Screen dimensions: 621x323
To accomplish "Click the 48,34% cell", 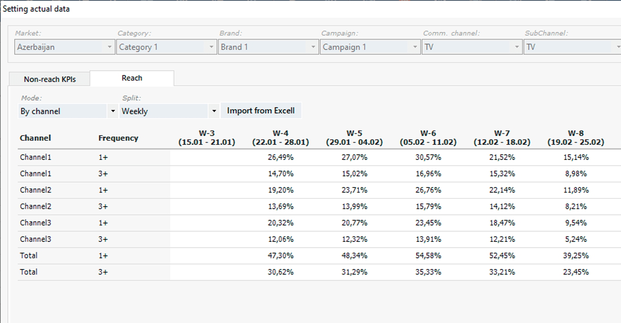I will pos(354,256).
